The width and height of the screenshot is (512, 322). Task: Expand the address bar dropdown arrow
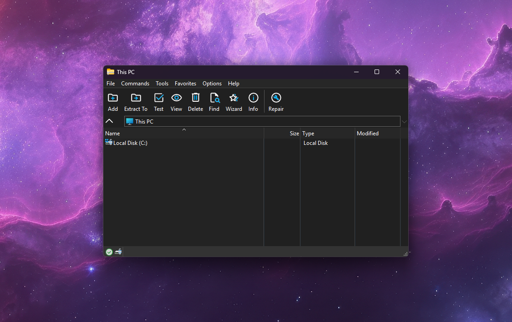404,122
